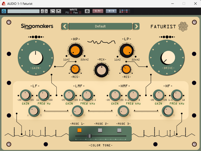Click the LMF FREQ kHz knob
Viewport: 201px width, 151px height.
tap(87, 95)
